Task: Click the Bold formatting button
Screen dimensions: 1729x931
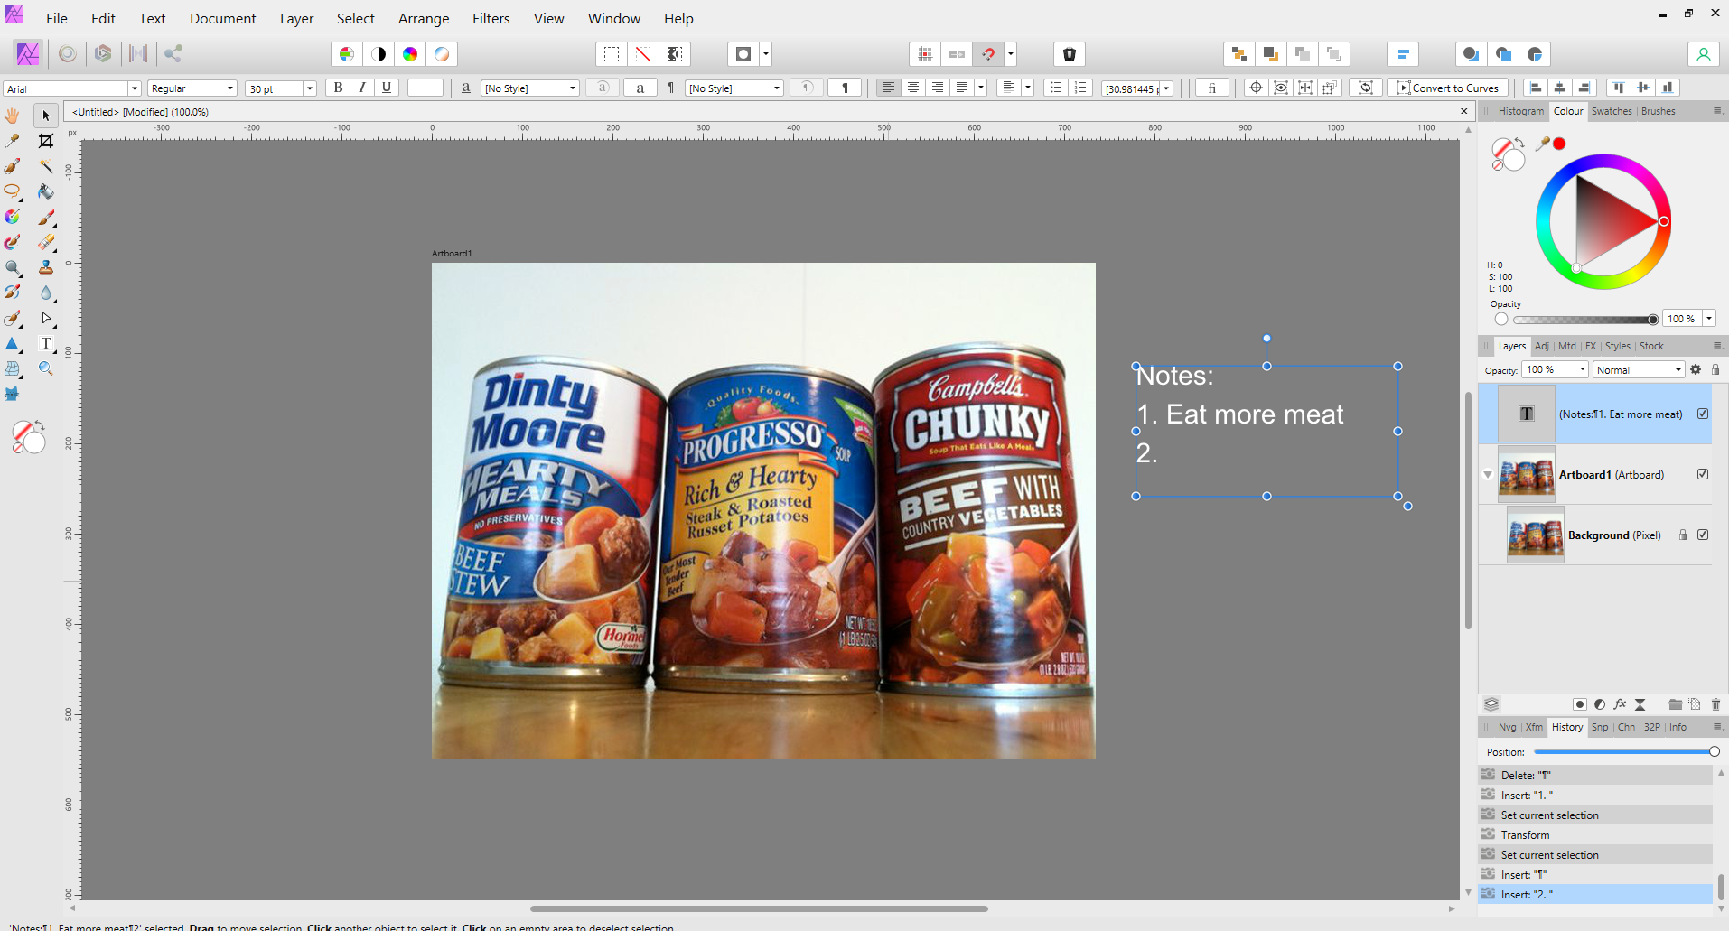Action: coord(338,88)
